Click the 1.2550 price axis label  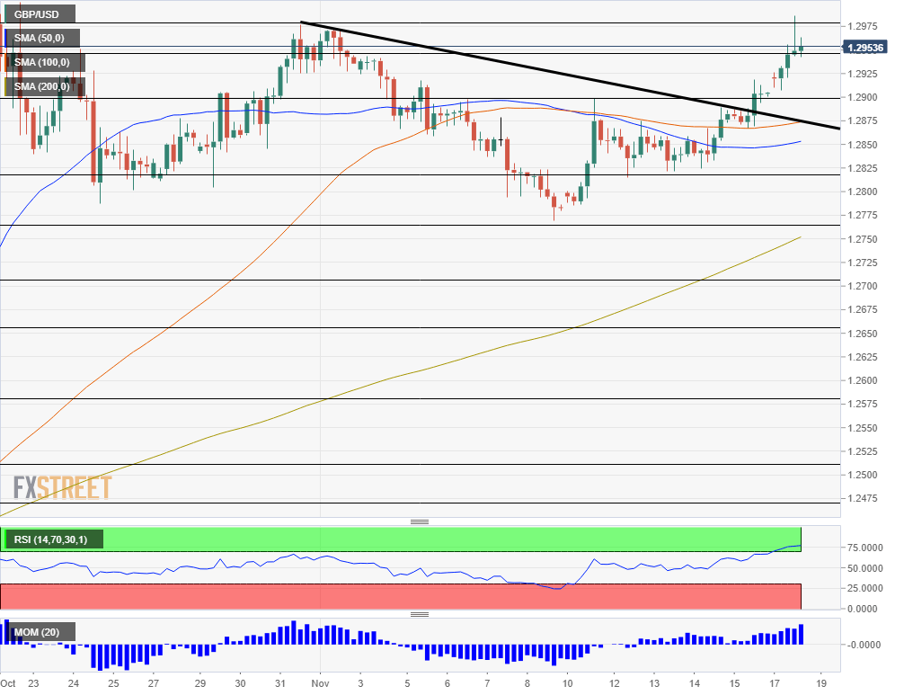point(863,428)
